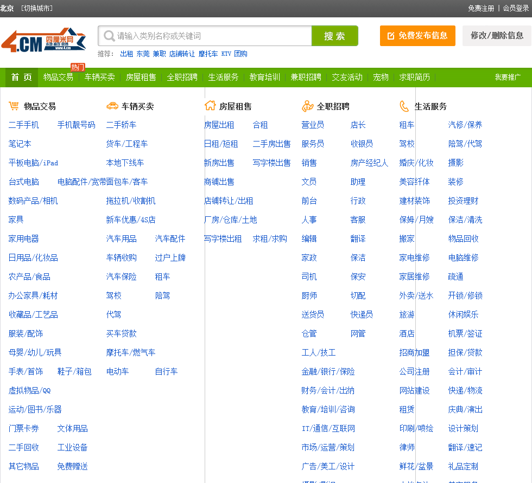The image size is (532, 483).
Task: Click 我要推广 in the nav bar
Action: tap(508, 77)
